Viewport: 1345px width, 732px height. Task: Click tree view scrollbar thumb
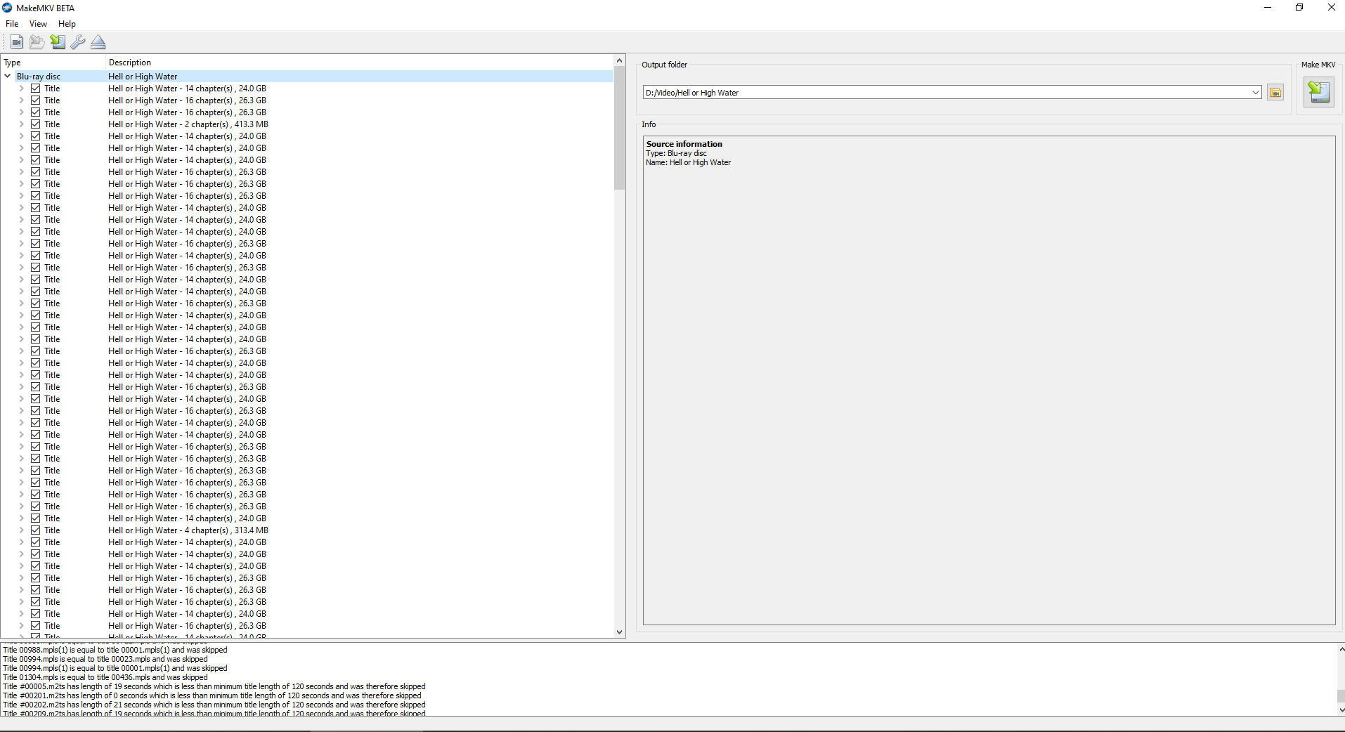tap(619, 128)
